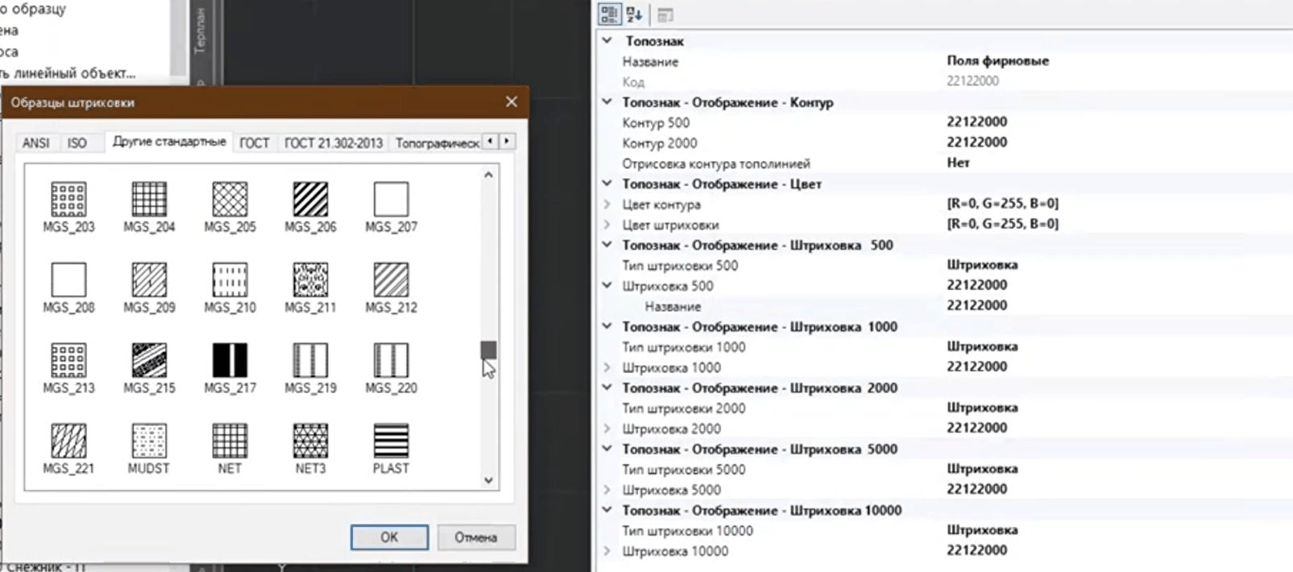Open the ГОСТ 21.302-2013 tab
Image resolution: width=1293 pixels, height=572 pixels.
(333, 143)
